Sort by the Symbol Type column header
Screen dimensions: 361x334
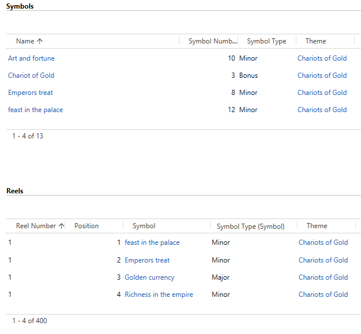(x=267, y=41)
